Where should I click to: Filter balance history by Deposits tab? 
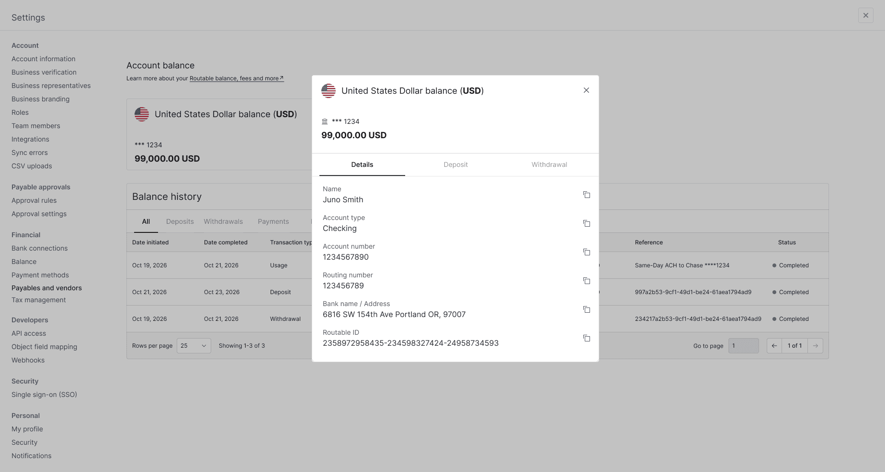pyautogui.click(x=180, y=221)
